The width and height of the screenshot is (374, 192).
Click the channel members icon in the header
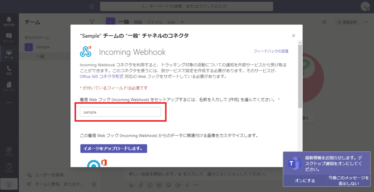pyautogui.click(x=324, y=22)
